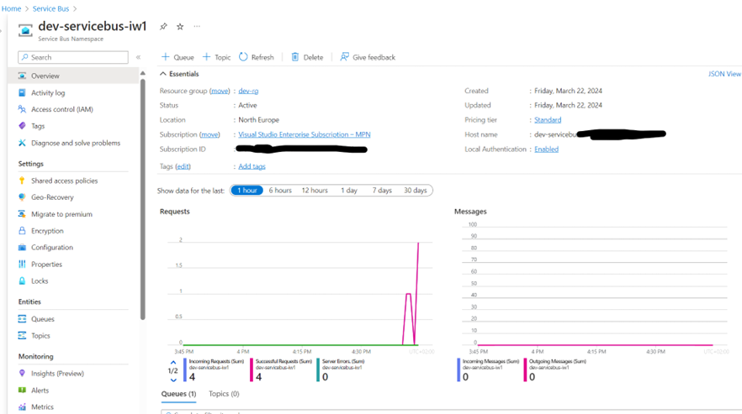Viewport: 742px width, 414px height.
Task: Open the Standard pricing tier link
Action: [x=548, y=120]
